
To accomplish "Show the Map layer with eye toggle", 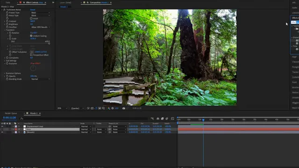I will pos(2,129).
